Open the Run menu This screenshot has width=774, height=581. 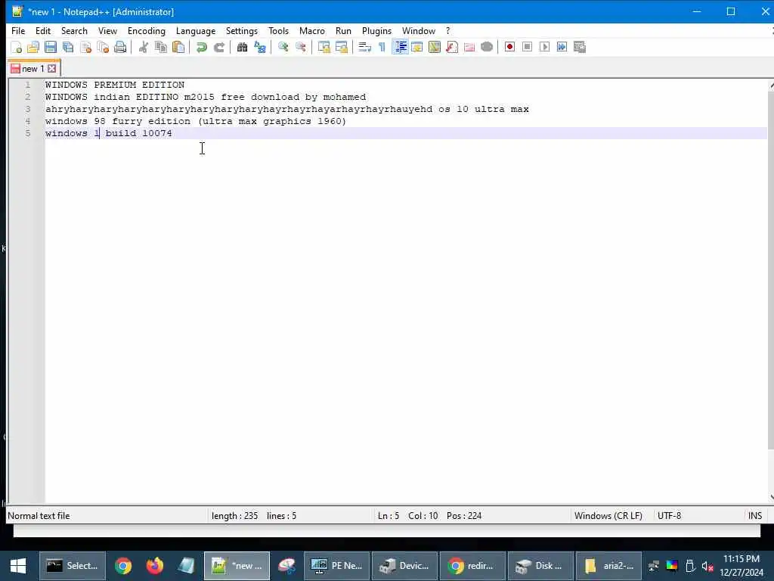pos(343,30)
